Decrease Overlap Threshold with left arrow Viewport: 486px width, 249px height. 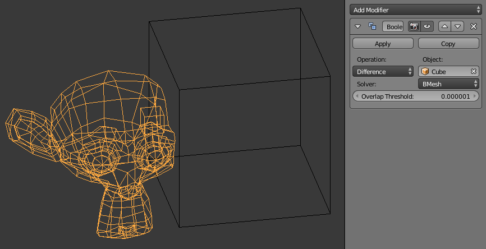[357, 96]
